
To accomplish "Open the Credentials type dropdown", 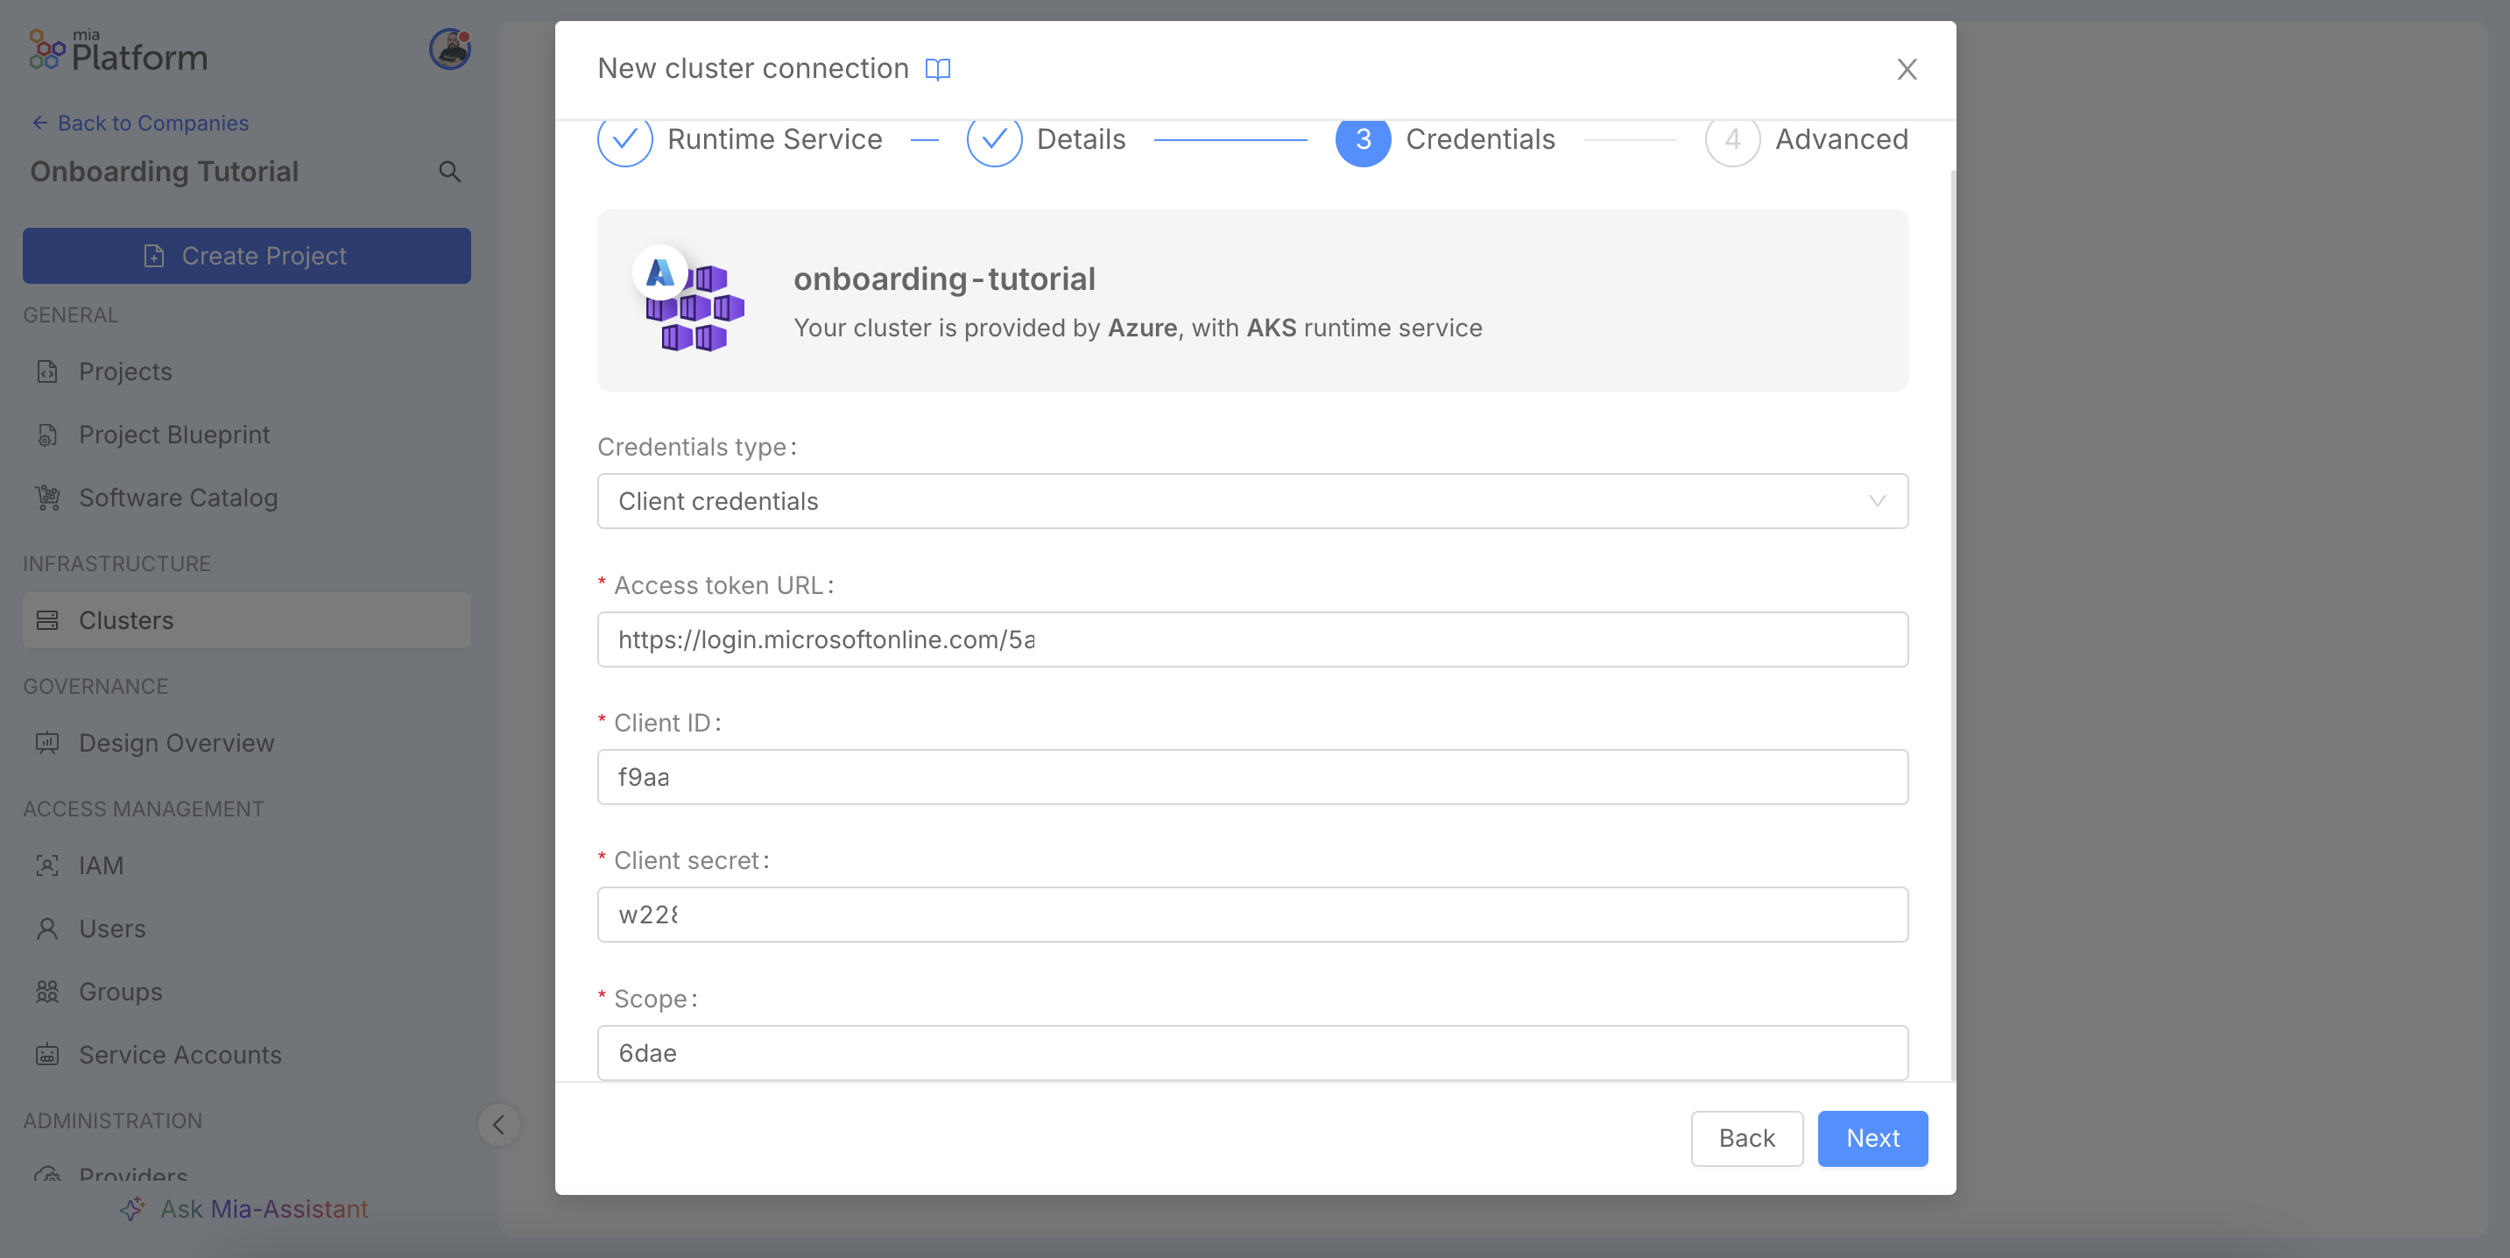I will point(1252,501).
